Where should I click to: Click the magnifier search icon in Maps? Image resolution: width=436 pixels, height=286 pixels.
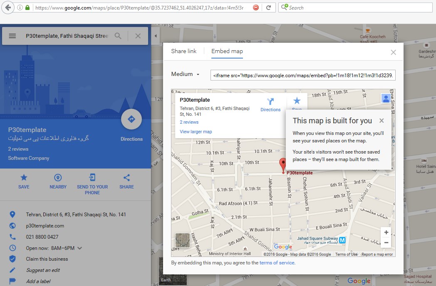click(x=118, y=36)
